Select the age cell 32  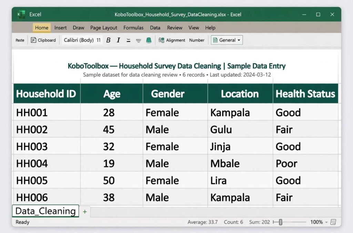(x=112, y=146)
